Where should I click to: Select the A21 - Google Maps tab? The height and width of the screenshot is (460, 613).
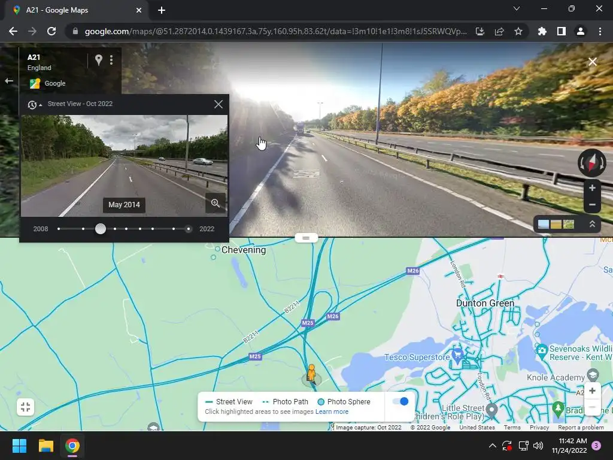76,10
